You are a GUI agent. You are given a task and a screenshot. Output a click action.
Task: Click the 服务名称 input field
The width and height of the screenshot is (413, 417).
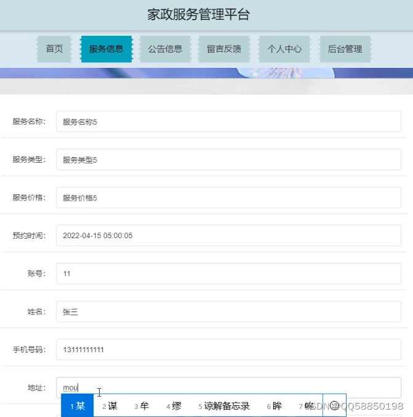tap(228, 122)
